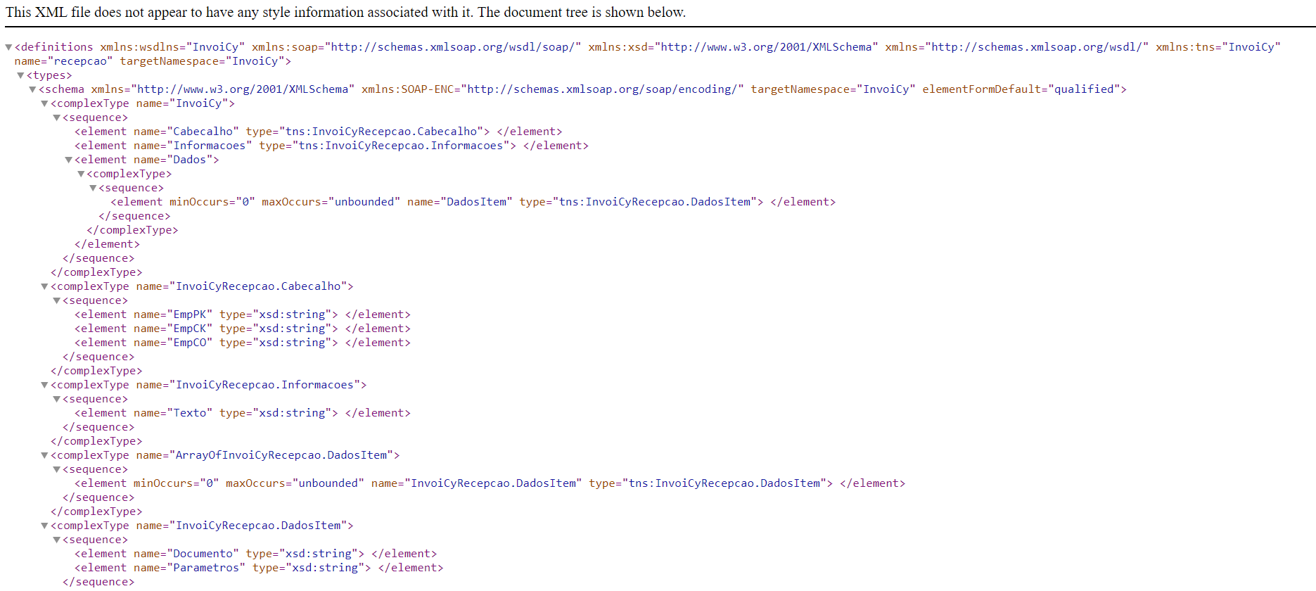
Task: Collapse complexType InvoiCyRecepcao.Informacoes
Action: pos(44,385)
